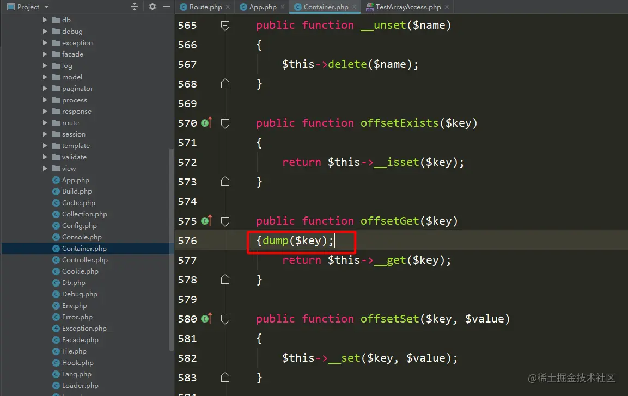Expand the db folder
This screenshot has height=396, width=628.
(x=45, y=20)
